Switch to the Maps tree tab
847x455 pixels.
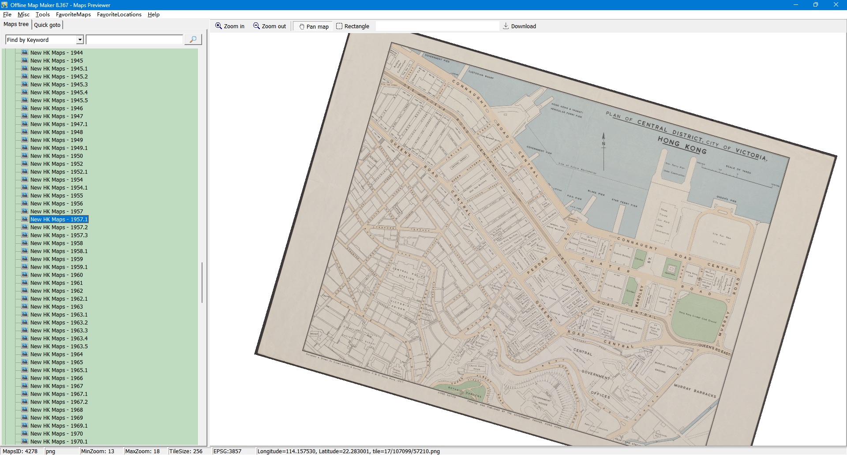16,24
